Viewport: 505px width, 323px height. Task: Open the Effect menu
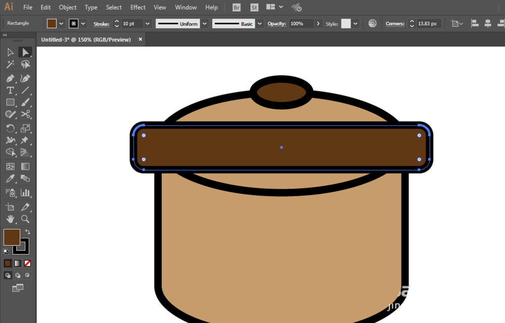point(138,8)
